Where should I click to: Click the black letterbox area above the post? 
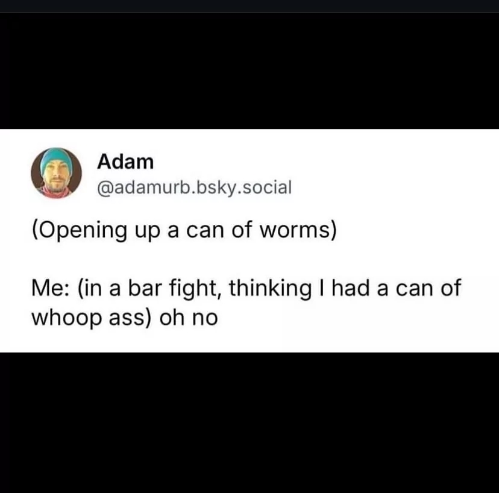pos(249,71)
